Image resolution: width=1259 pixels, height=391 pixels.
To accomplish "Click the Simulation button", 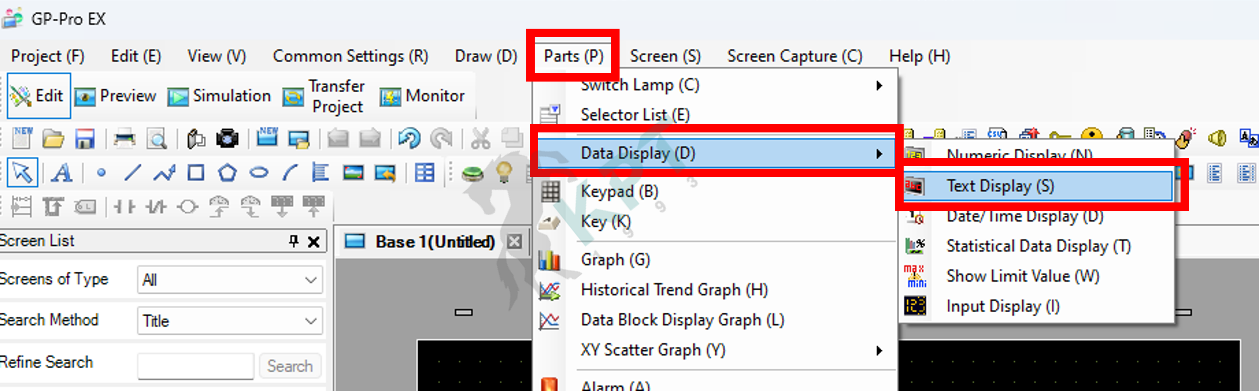I will pyautogui.click(x=219, y=96).
